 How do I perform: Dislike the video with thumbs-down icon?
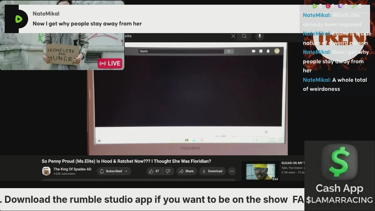coord(168,171)
